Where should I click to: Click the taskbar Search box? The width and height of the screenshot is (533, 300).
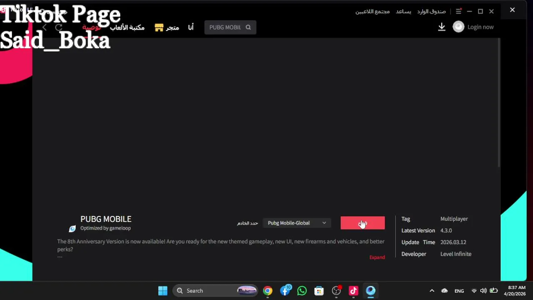[216, 291]
